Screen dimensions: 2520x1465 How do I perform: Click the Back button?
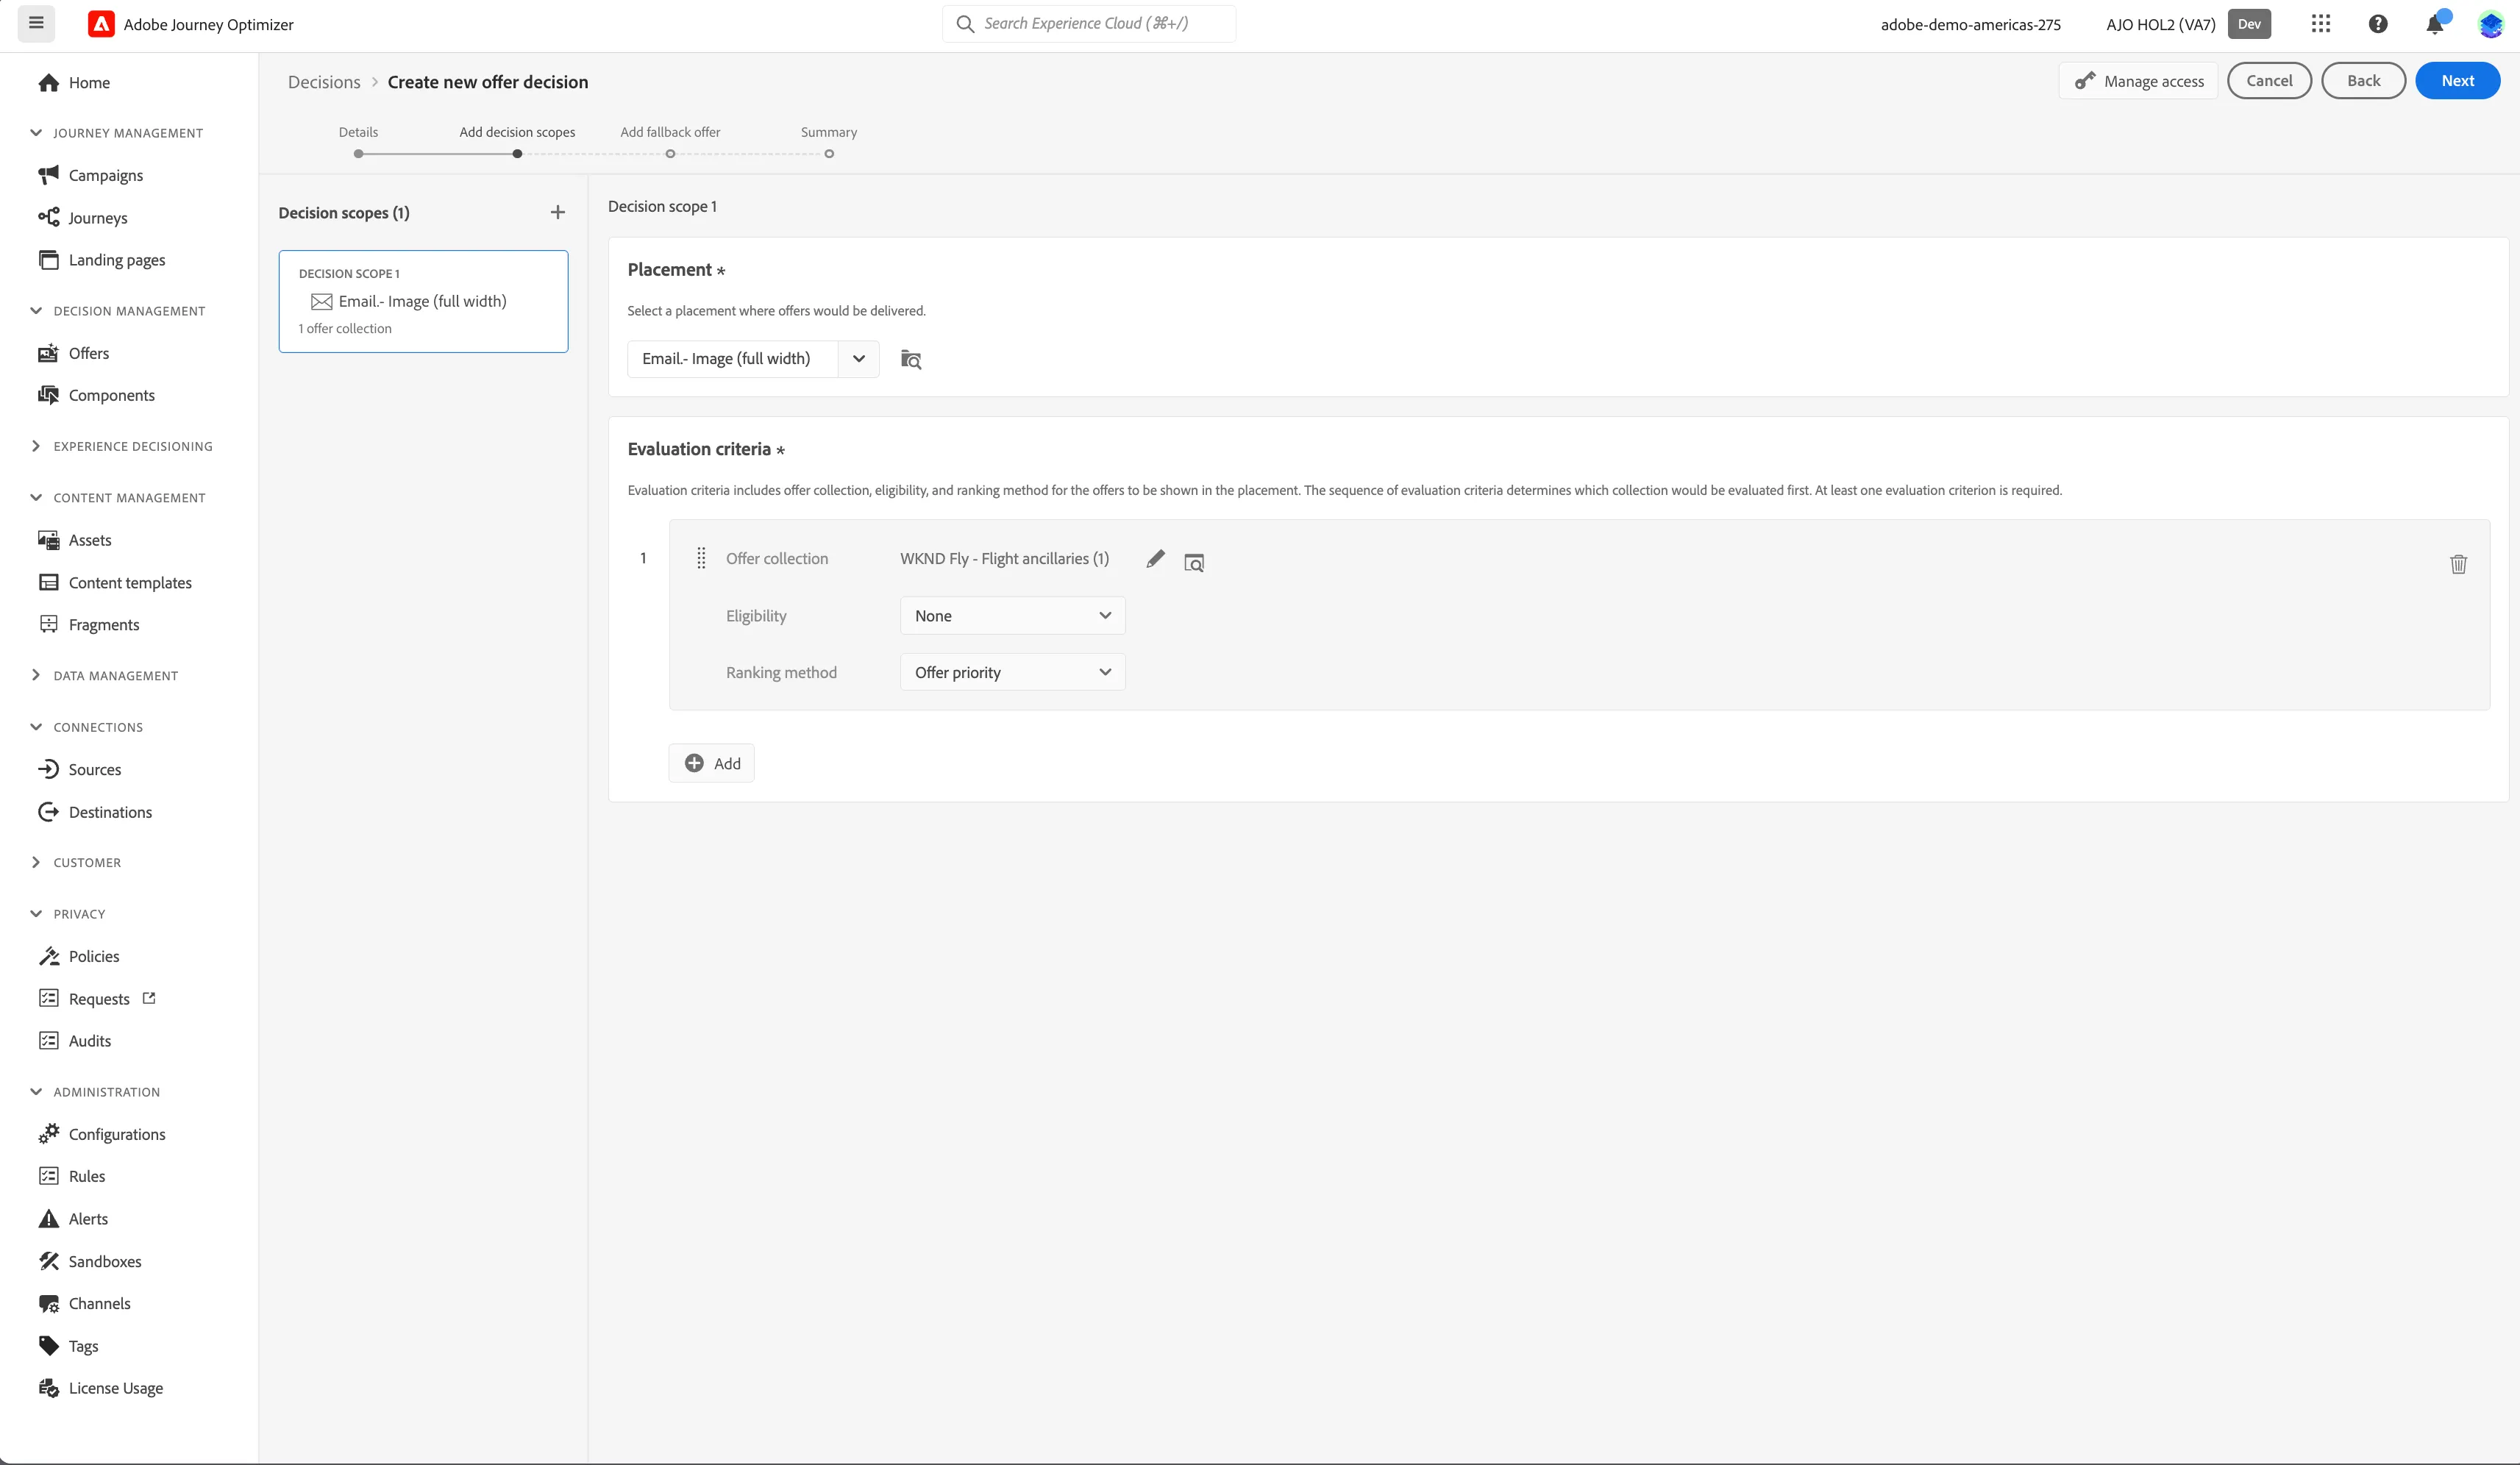(x=2363, y=81)
